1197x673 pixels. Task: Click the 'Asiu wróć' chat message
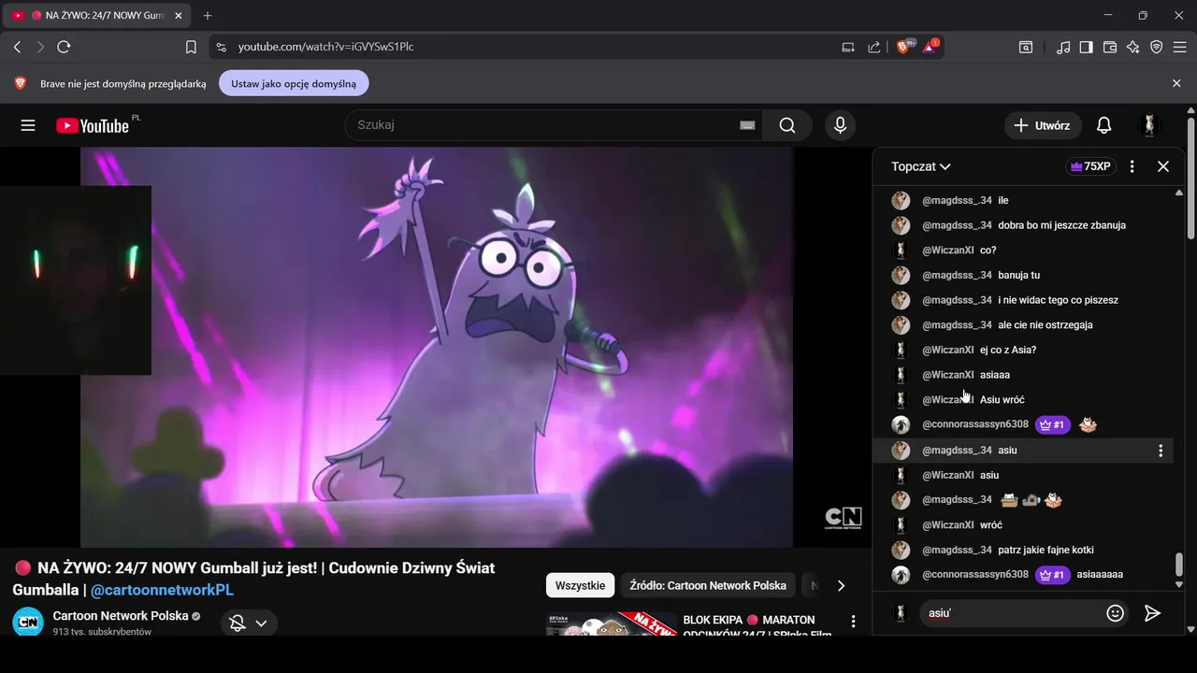[1002, 400]
